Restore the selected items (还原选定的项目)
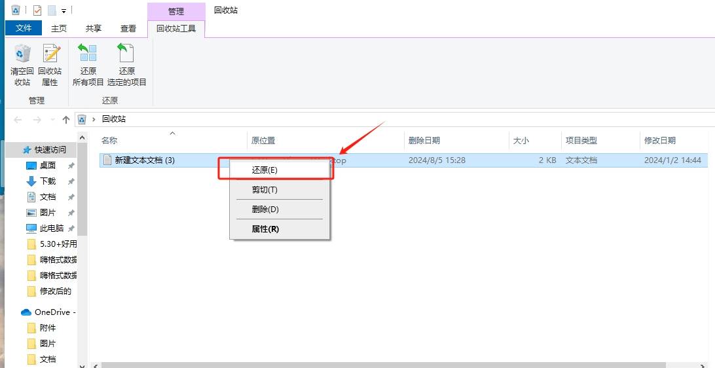715x368 pixels. pos(127,65)
